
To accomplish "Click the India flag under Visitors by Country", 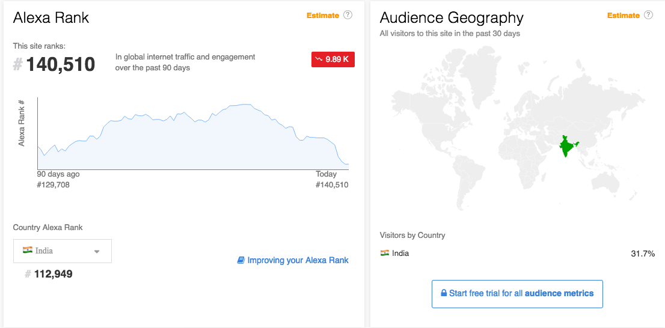I will coord(385,253).
